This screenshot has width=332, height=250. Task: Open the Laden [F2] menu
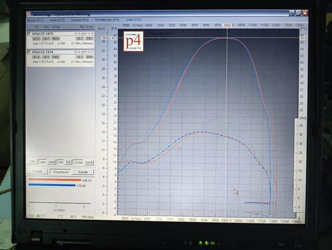pyautogui.click(x=57, y=20)
